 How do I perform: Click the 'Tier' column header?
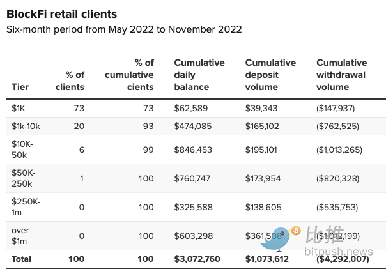(20, 87)
